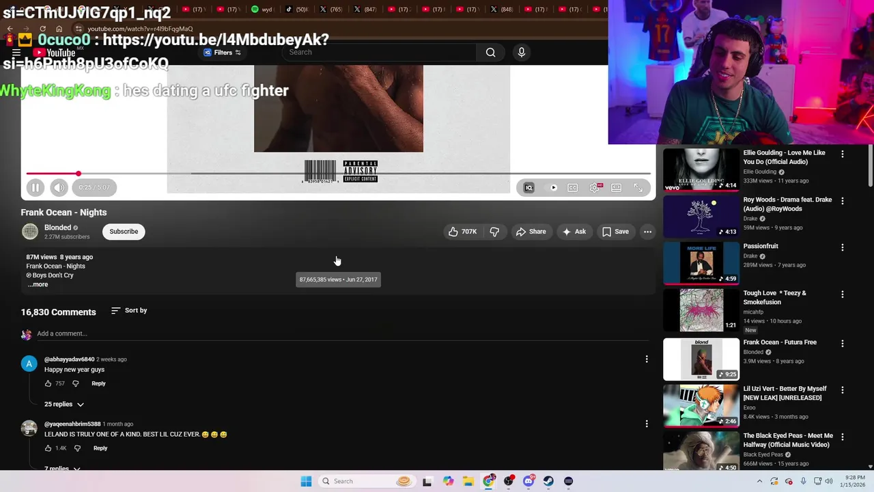Image resolution: width=874 pixels, height=492 pixels.
Task: Mute the video volume
Action: (x=59, y=187)
